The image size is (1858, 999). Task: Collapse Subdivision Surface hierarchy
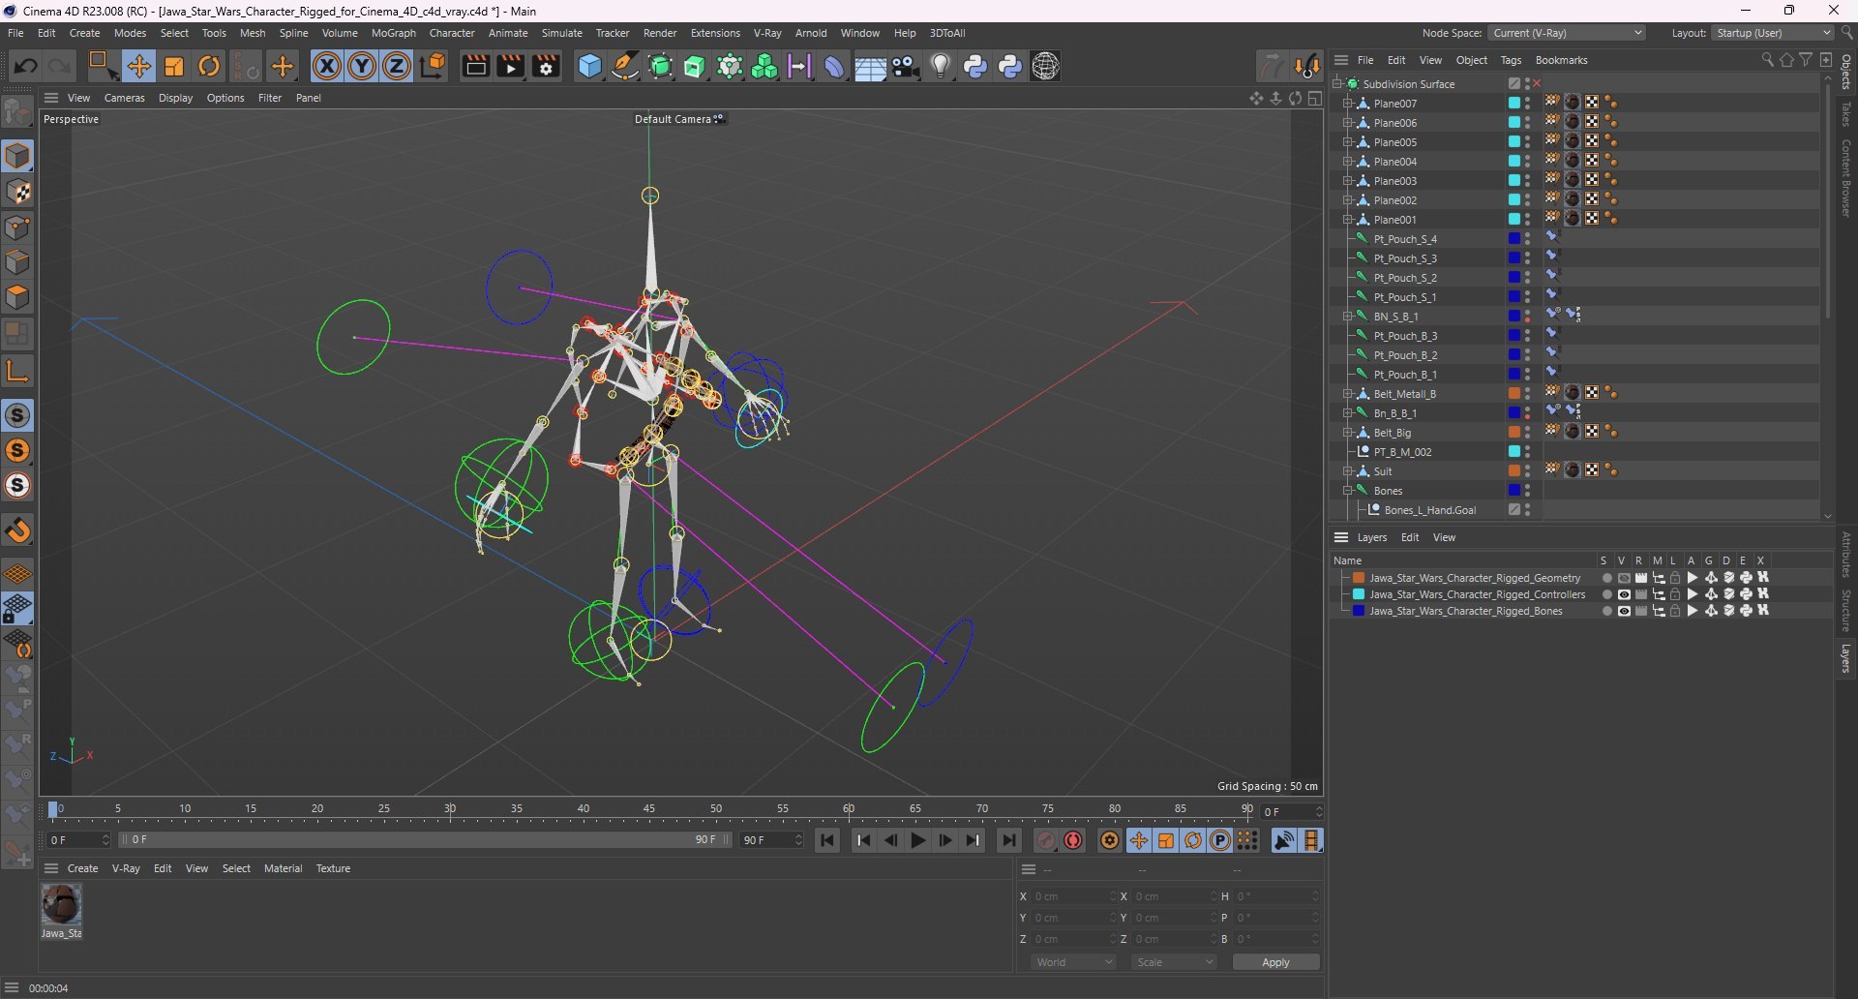pos(1337,84)
